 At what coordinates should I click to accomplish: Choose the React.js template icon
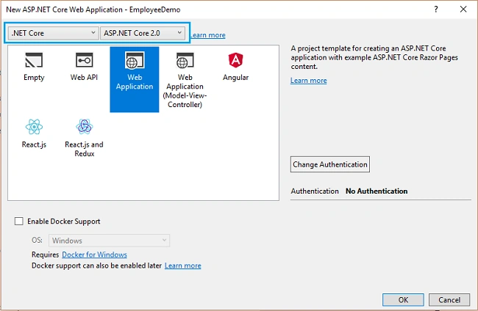pyautogui.click(x=34, y=126)
